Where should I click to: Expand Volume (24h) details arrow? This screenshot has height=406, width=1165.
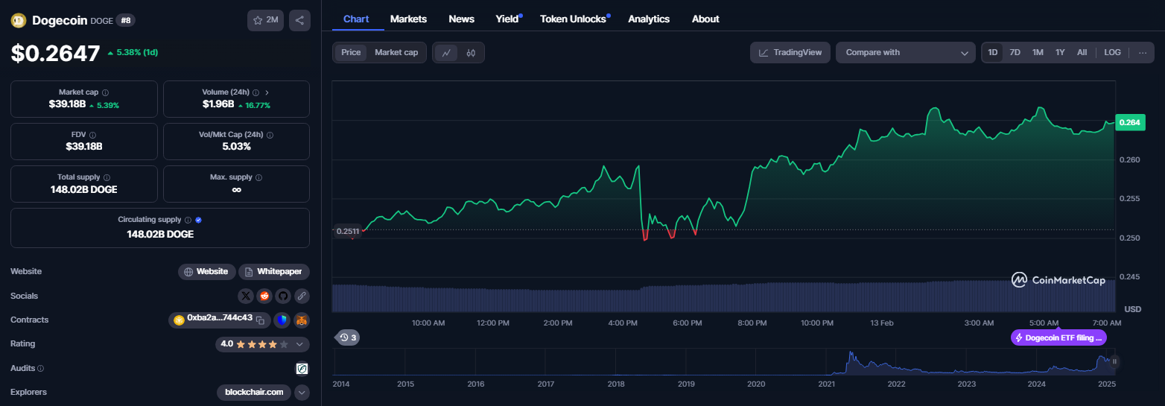[x=267, y=92]
